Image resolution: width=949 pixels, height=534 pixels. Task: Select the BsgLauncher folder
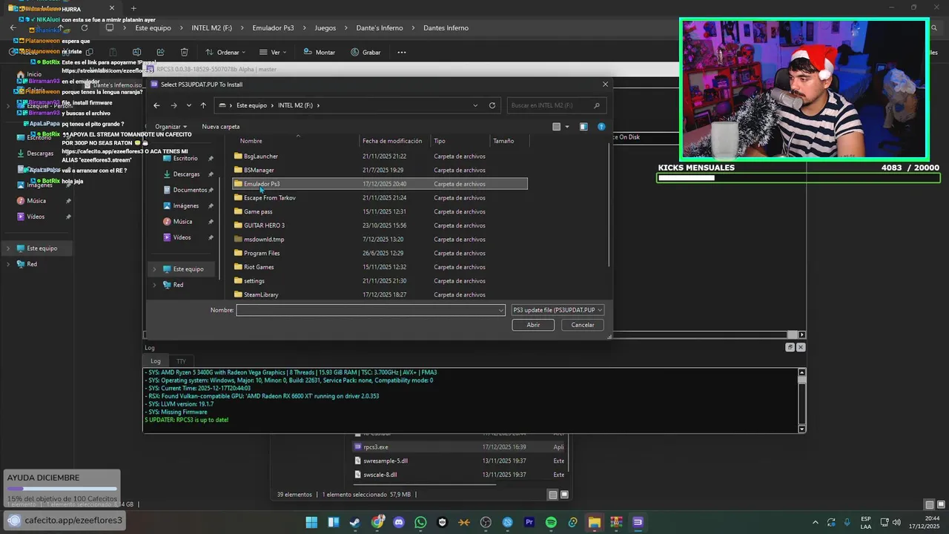pyautogui.click(x=380, y=156)
